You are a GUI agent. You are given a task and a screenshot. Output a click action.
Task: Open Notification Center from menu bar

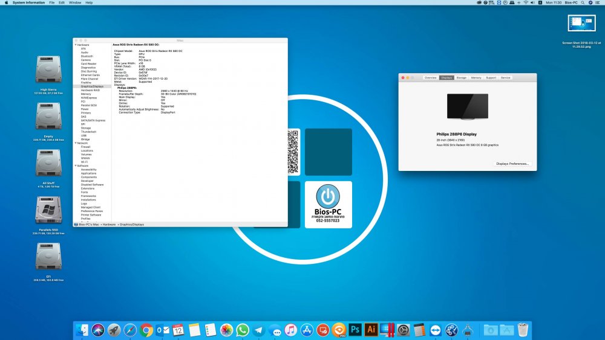tap(598, 2)
